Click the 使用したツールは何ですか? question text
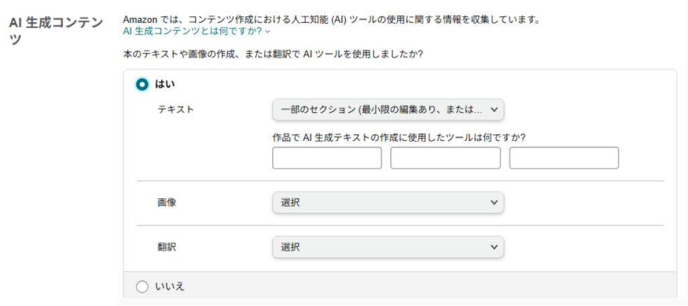The width and height of the screenshot is (688, 306). pyautogui.click(x=398, y=137)
